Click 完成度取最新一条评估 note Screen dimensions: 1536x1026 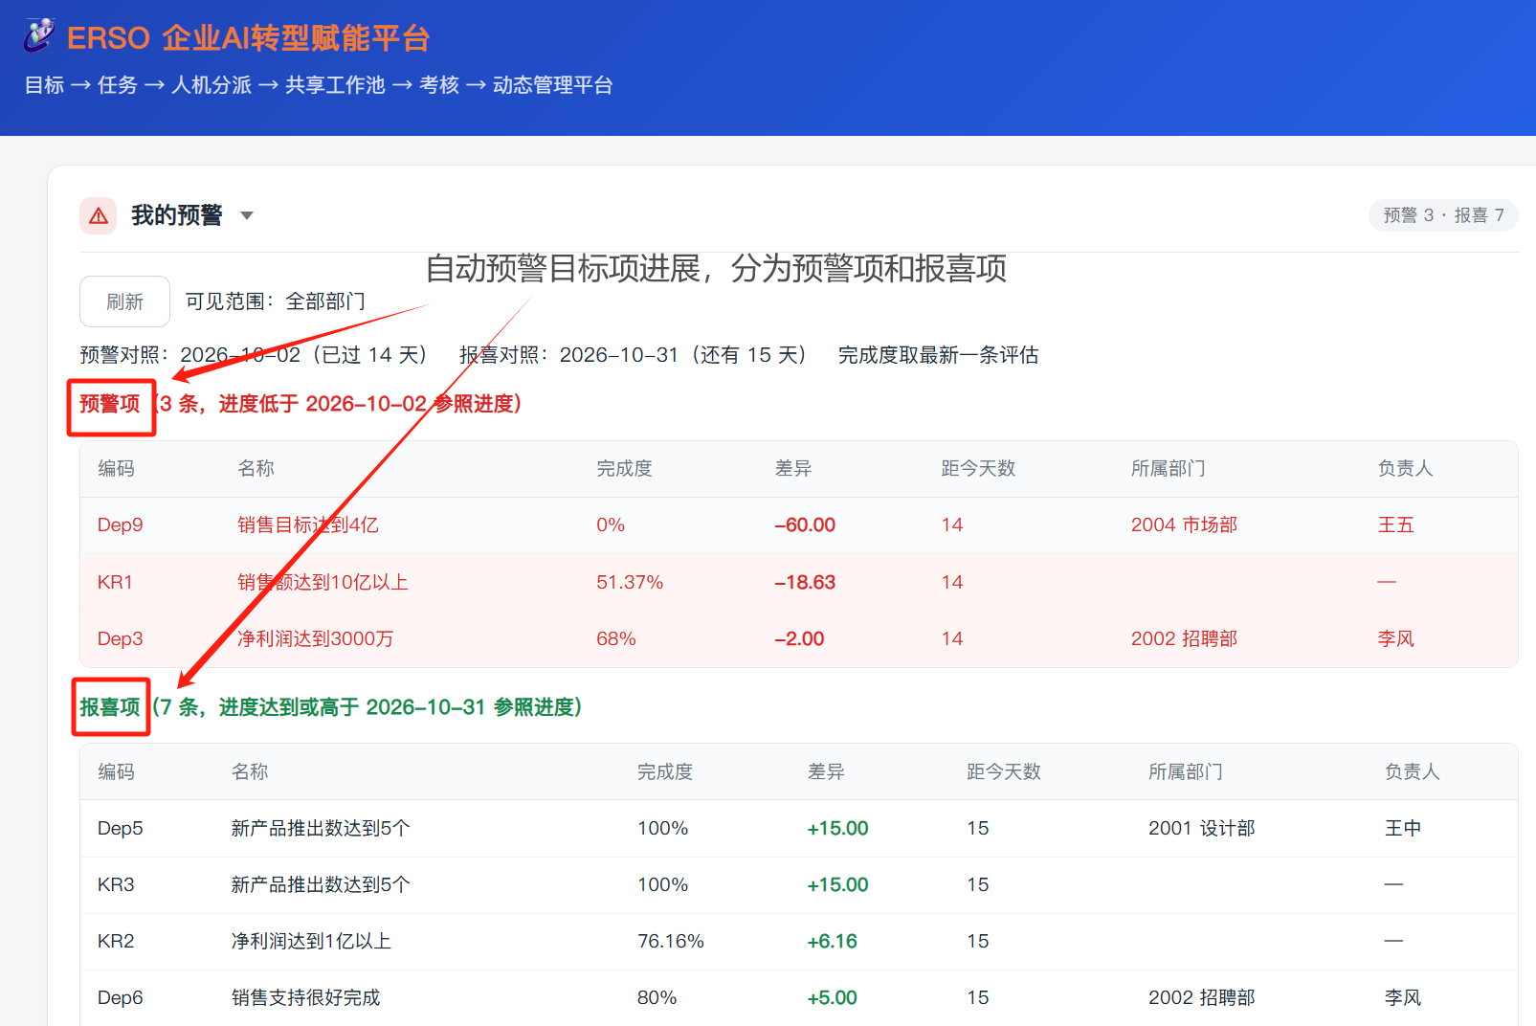938,355
